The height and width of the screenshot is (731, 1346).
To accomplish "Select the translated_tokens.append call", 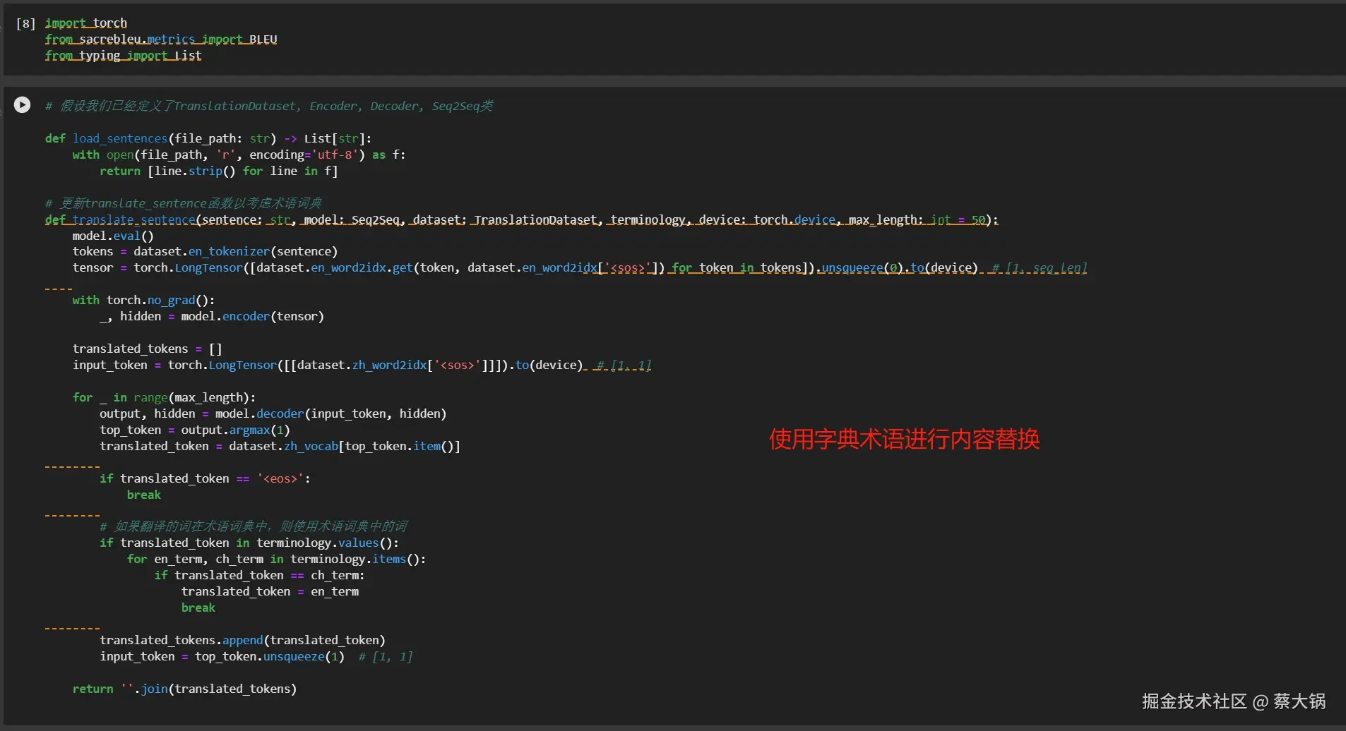I will tap(242, 639).
